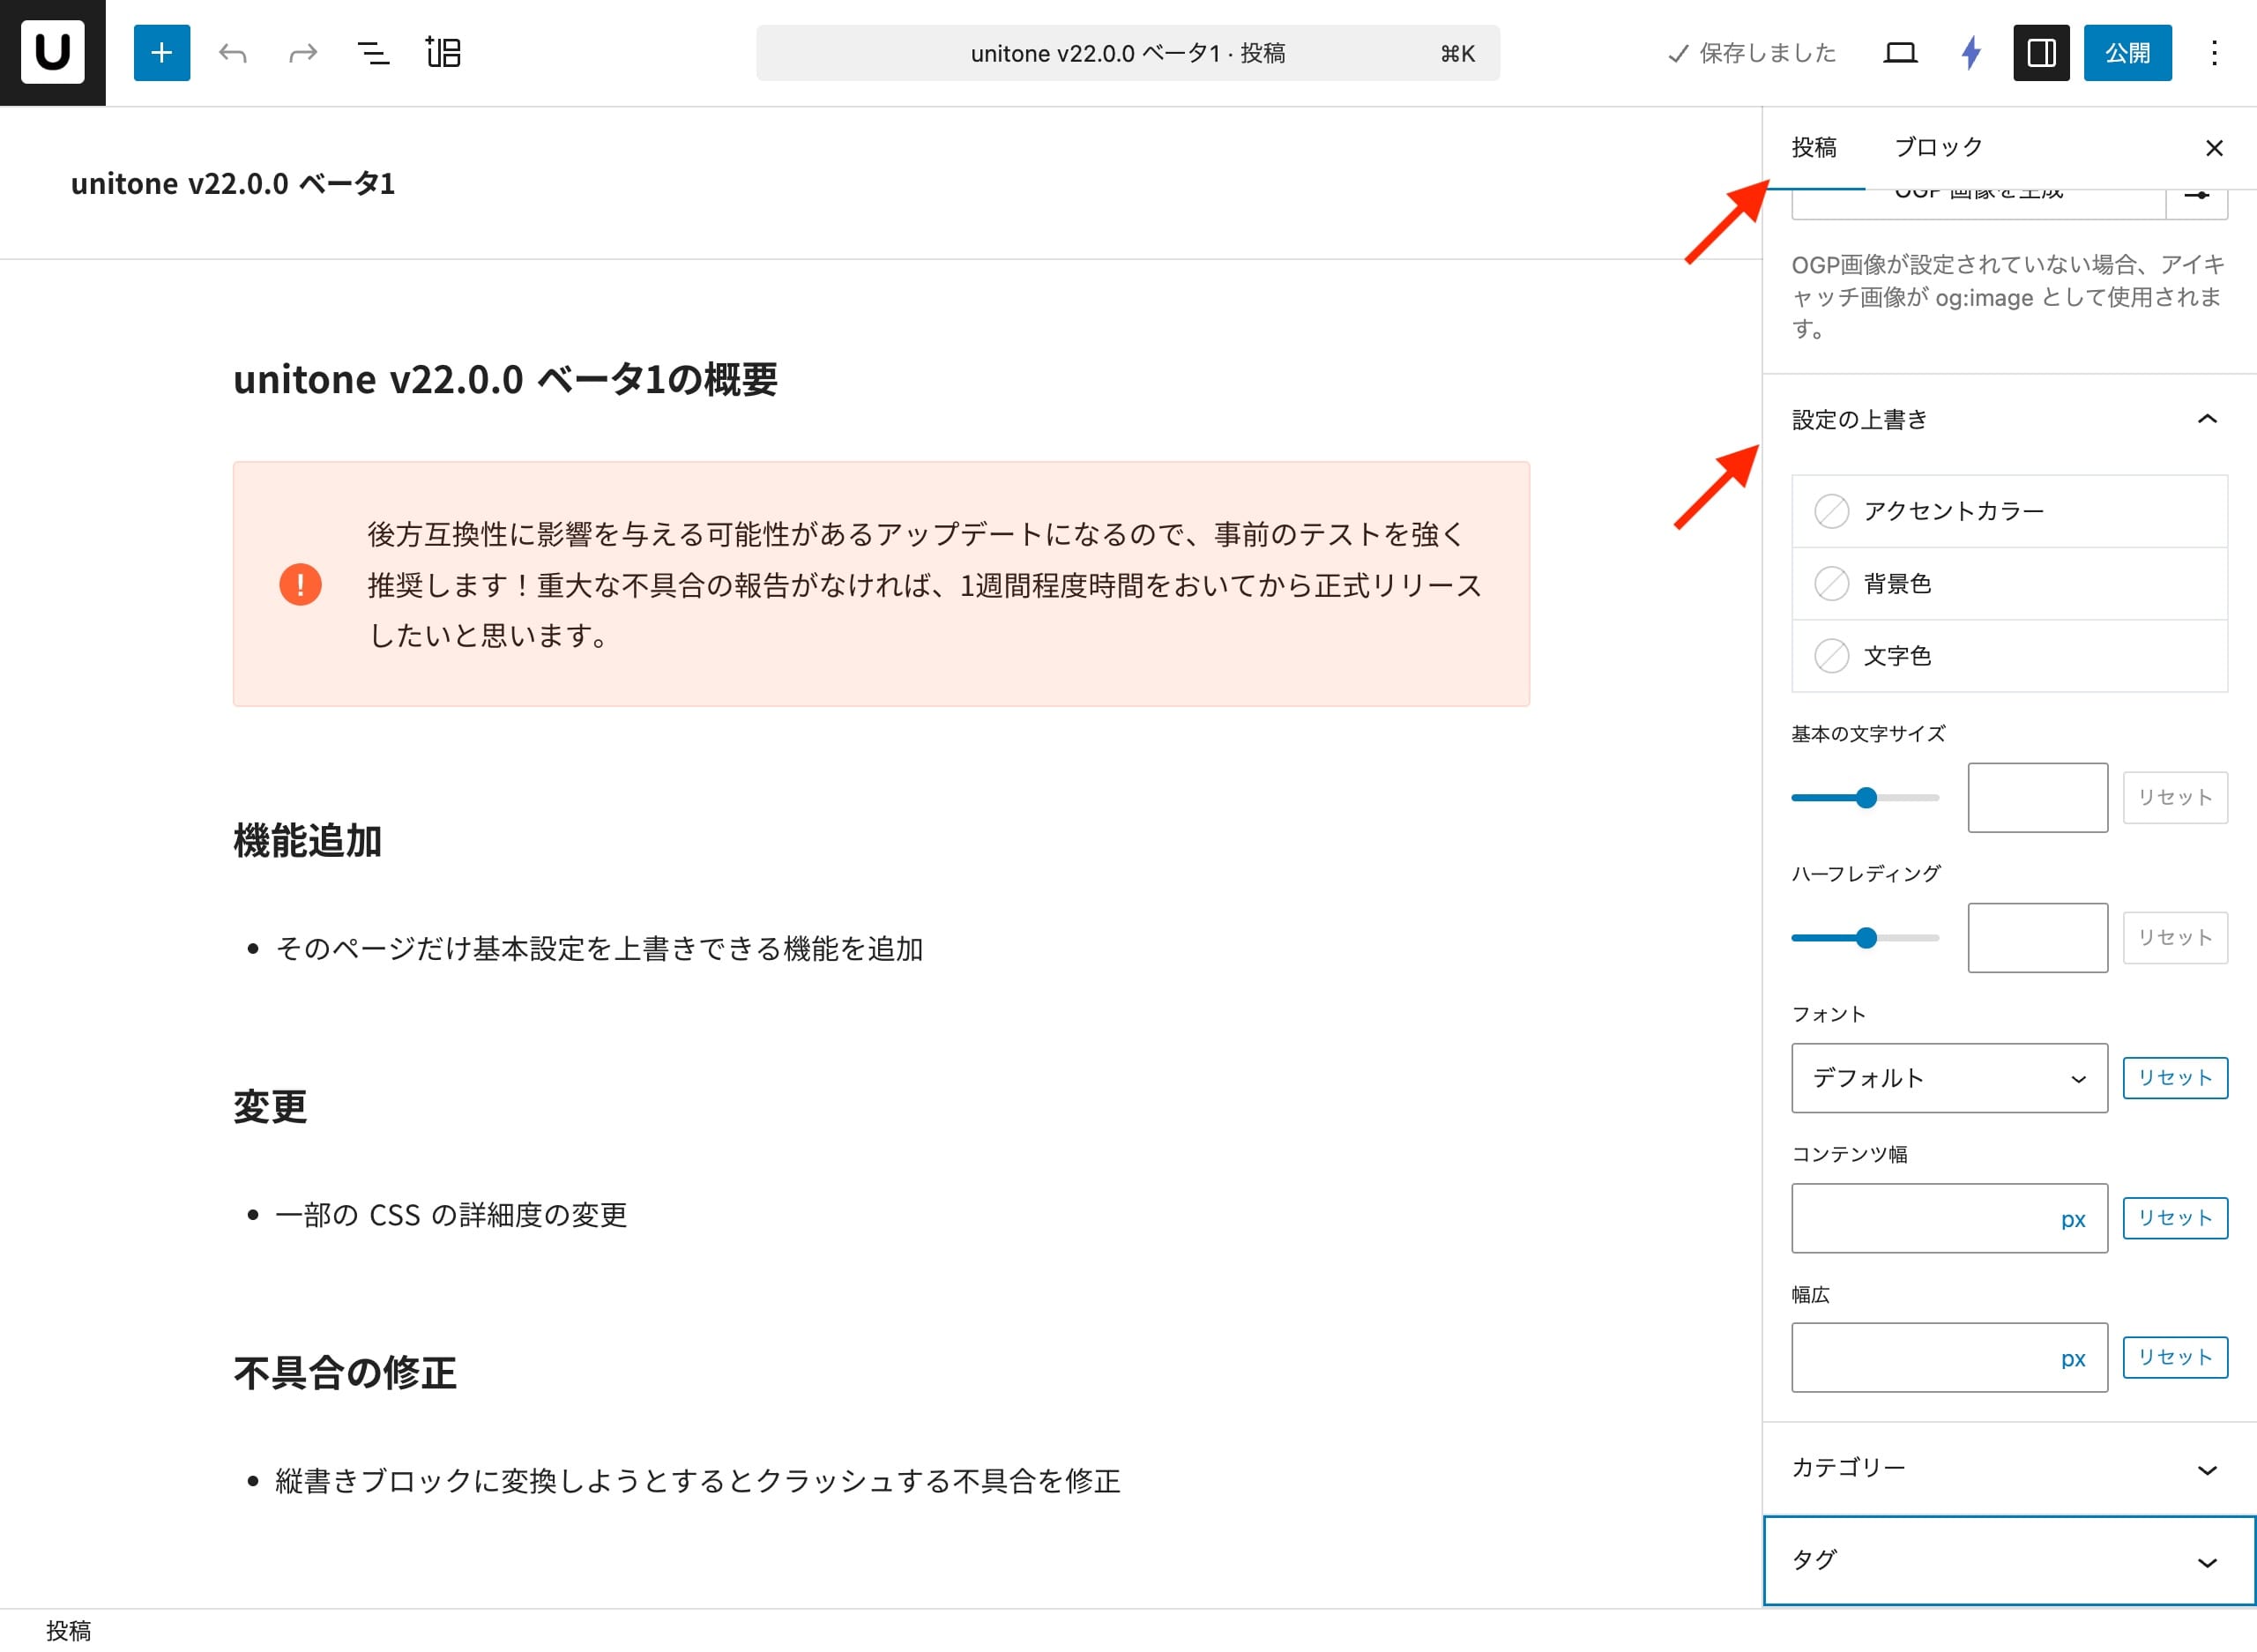The height and width of the screenshot is (1652, 2257).
Task: Switch to the 投稿 tab
Action: coord(1813,148)
